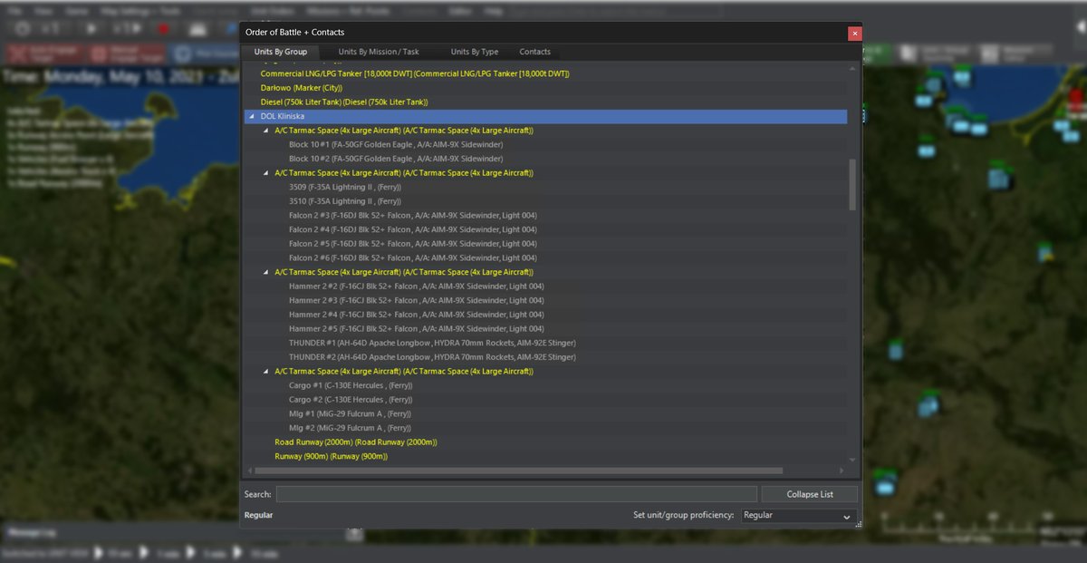Select Hammer 2 #3 F-16CJ row
Viewport: 1087px width, 563px height.
tap(545, 300)
